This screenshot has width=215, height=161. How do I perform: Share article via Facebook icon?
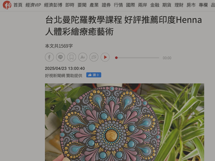[x=49, y=57]
